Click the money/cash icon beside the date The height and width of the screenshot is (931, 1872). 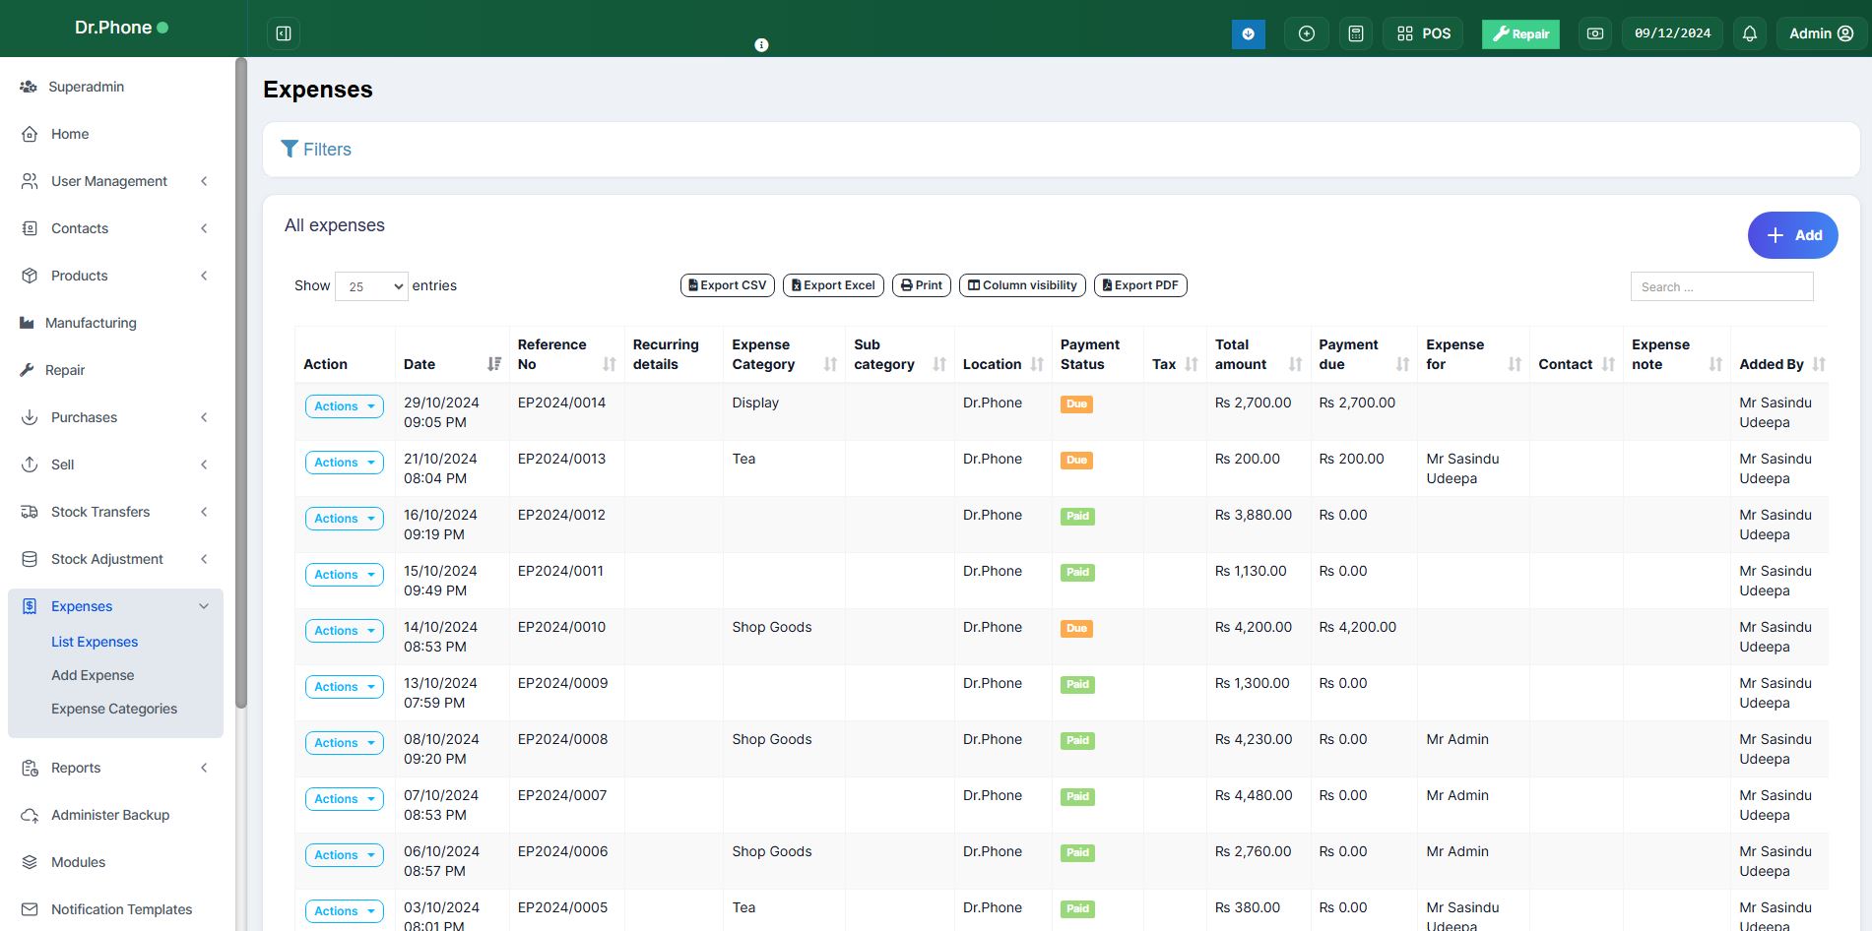(1594, 33)
